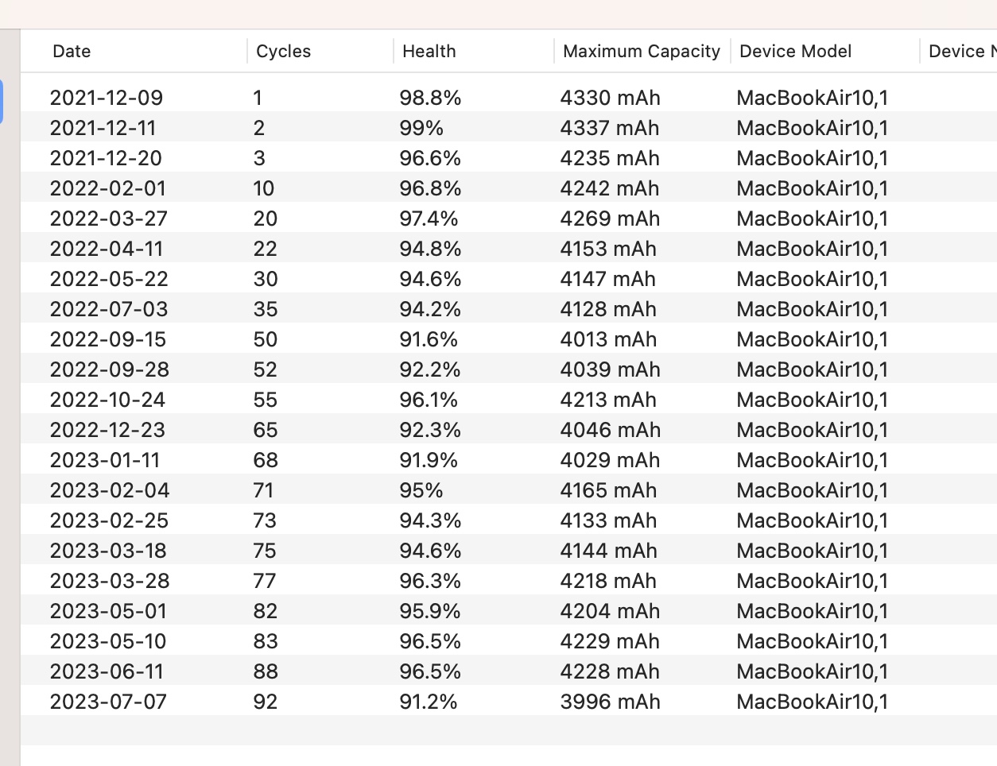The image size is (997, 766).
Task: Click the Cycles column header
Action: pos(283,52)
